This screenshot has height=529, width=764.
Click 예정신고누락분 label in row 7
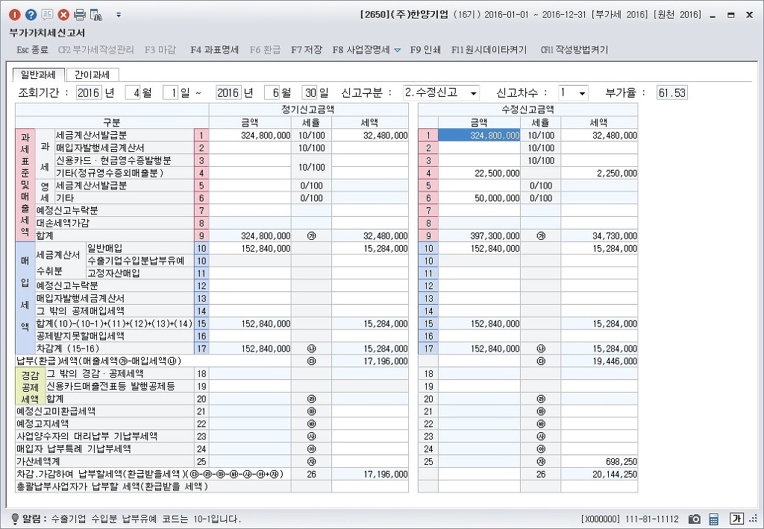pos(67,210)
